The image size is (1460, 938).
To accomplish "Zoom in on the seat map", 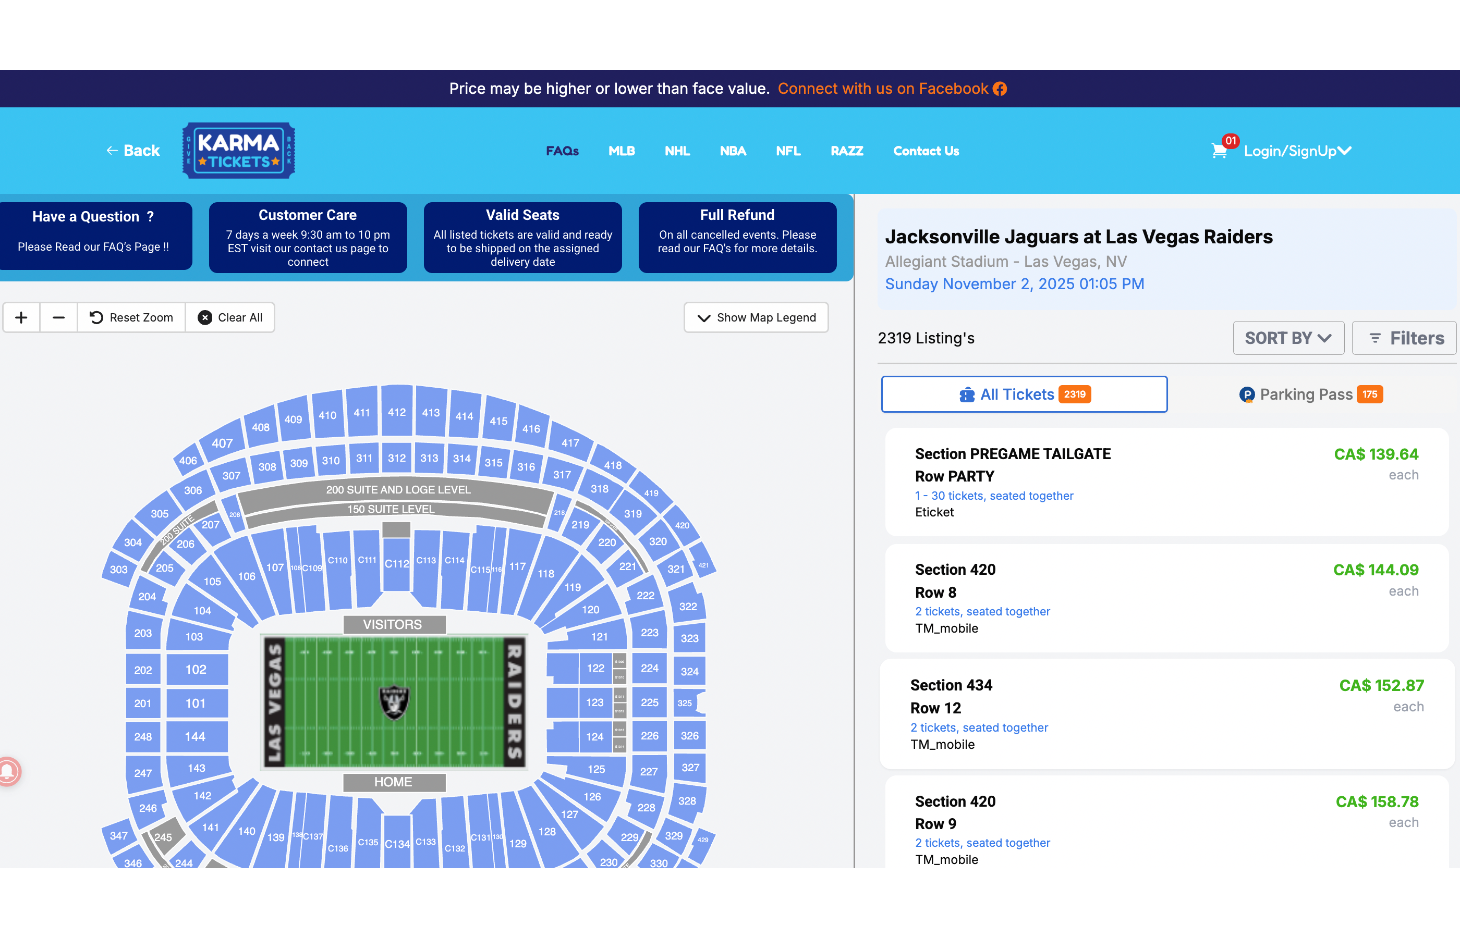I will click(21, 317).
